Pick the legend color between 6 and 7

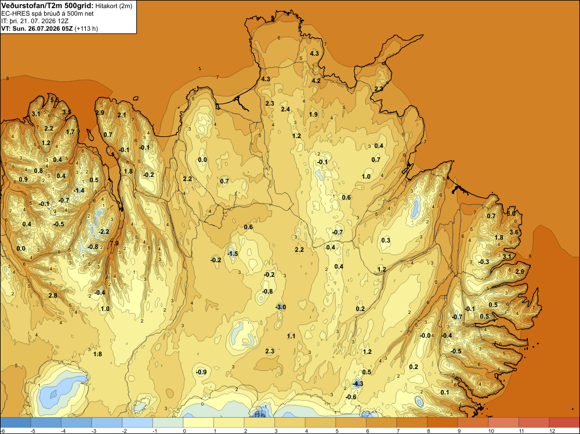click(381, 422)
